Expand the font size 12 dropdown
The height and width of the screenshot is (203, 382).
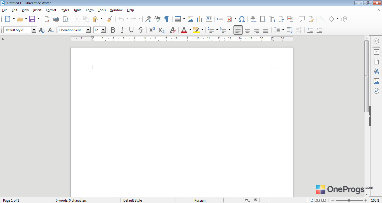pyautogui.click(x=103, y=30)
